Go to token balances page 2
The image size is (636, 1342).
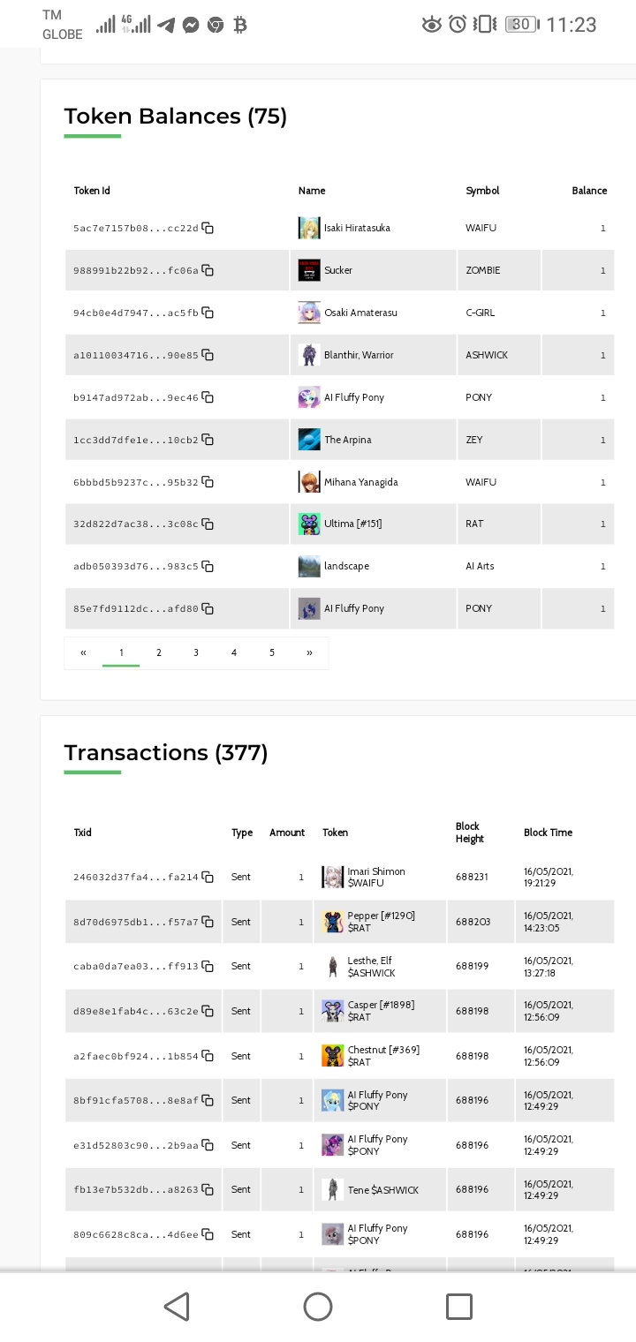tap(159, 652)
